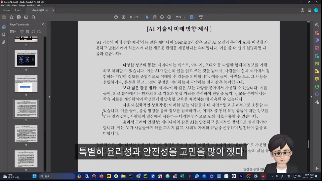Select page 18 thumbnail
This screenshot has height=181, width=322.
coord(26,134)
